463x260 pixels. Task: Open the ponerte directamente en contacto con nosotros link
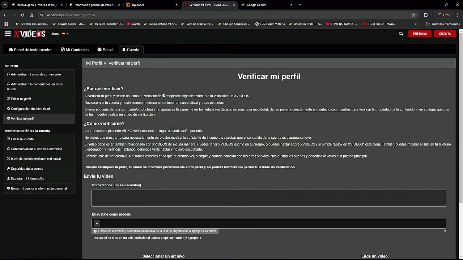coord(315,109)
